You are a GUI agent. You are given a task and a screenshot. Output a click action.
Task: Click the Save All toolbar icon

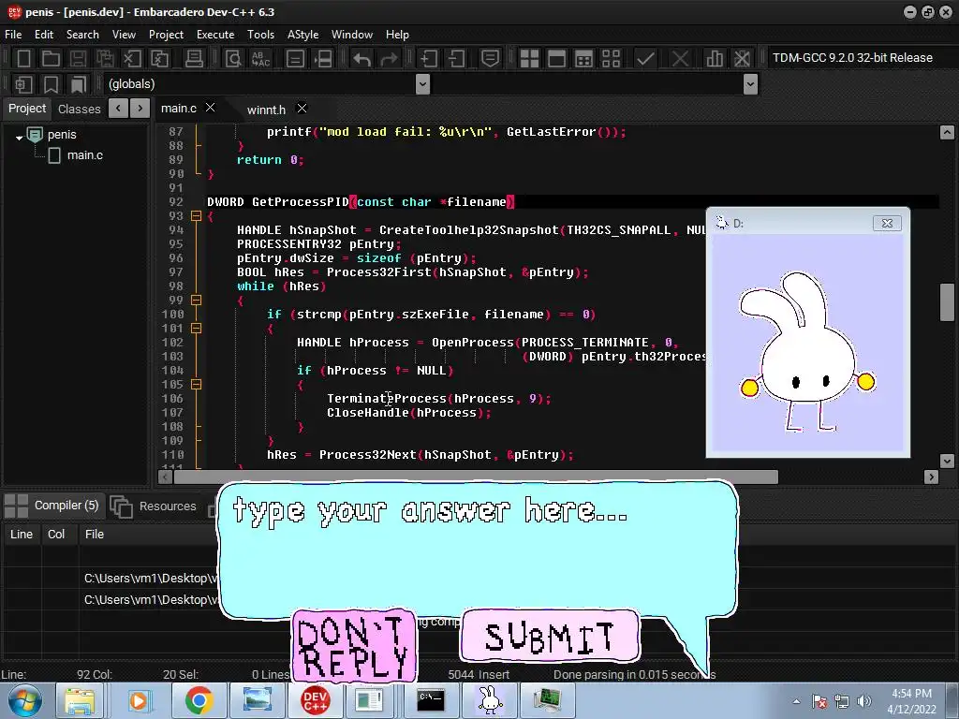coord(105,58)
